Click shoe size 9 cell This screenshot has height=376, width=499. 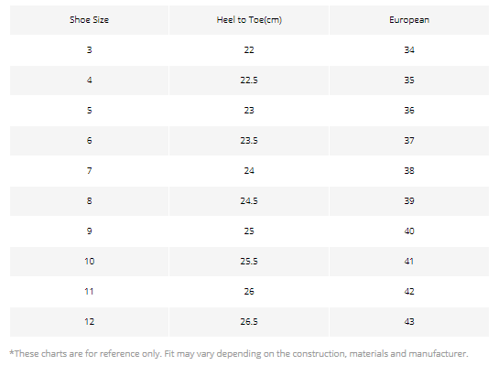click(89, 231)
